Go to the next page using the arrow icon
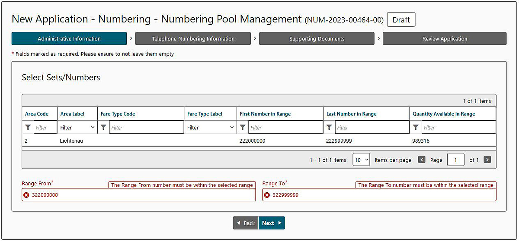 pyautogui.click(x=487, y=160)
